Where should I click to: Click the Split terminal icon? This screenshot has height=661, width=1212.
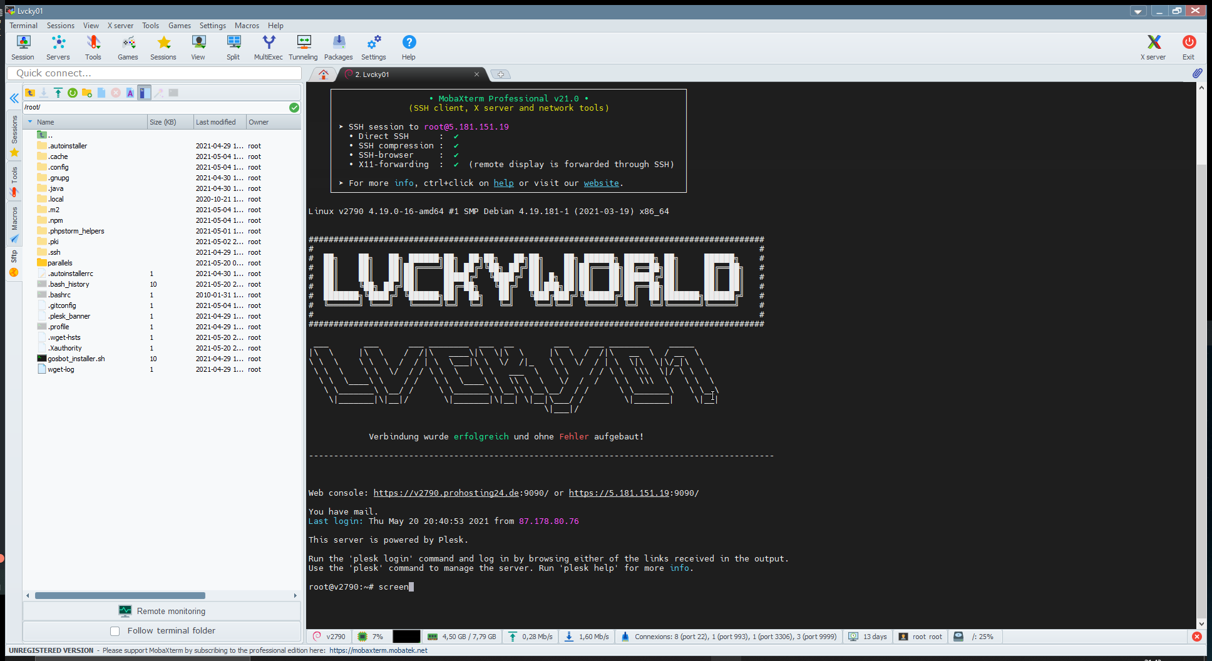(x=233, y=48)
